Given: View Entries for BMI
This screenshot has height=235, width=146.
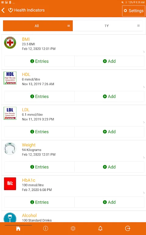Looking at the screenshot, I should point(40,61).
